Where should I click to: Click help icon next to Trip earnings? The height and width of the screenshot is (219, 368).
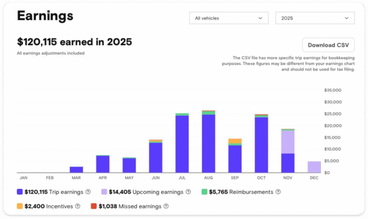point(88,192)
